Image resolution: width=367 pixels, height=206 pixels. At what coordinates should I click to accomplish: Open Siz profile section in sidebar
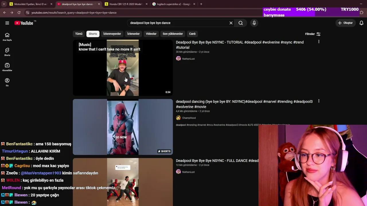[x=7, y=82]
